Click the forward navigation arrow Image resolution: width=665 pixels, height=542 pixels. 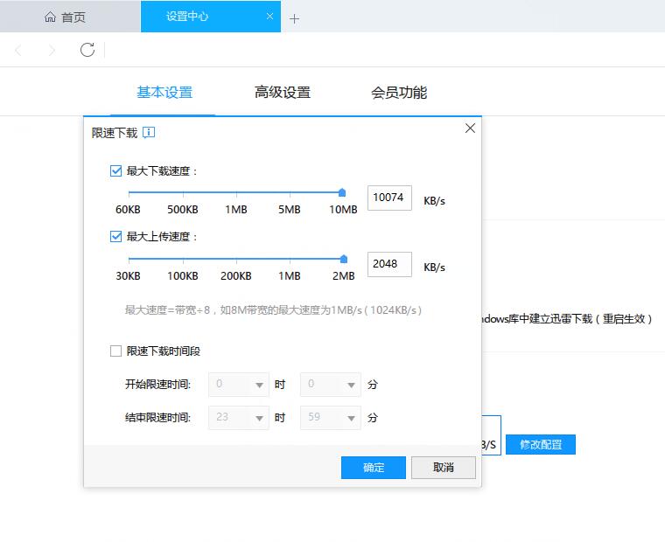(x=52, y=51)
